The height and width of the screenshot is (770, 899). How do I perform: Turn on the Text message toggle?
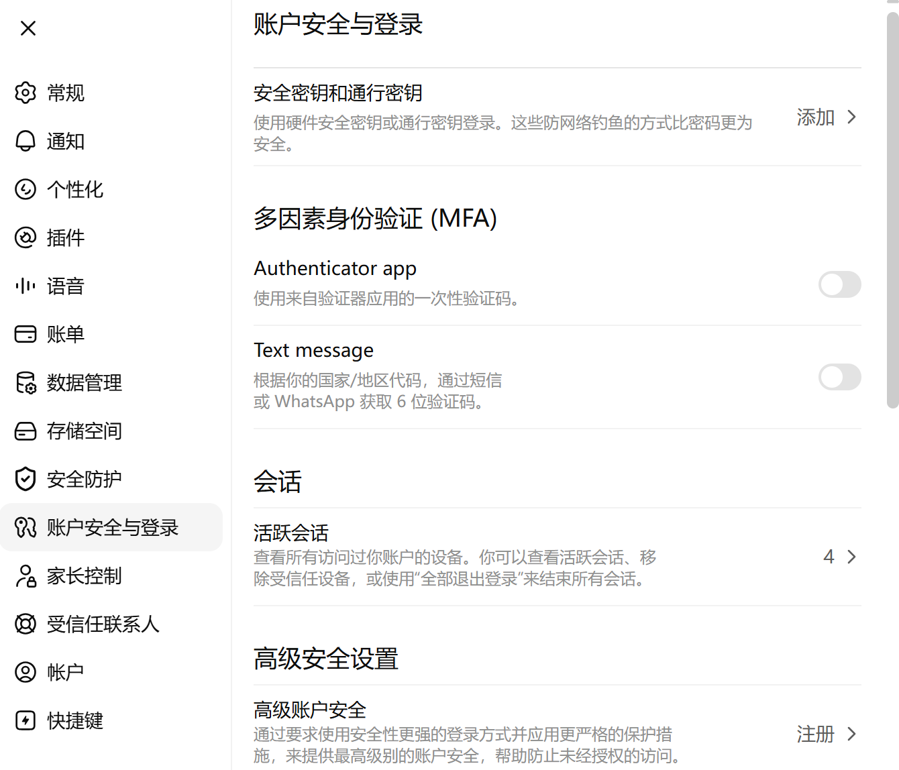point(839,377)
